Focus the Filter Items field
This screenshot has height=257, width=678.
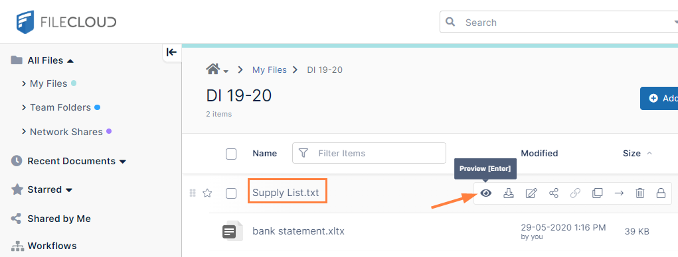pos(369,153)
